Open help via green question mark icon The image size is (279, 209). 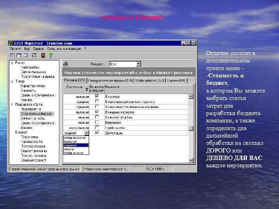(x=51, y=55)
